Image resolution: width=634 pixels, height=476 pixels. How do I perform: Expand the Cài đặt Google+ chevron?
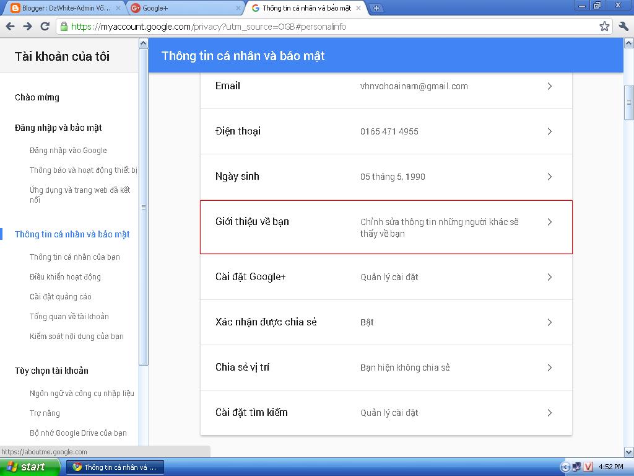(550, 277)
